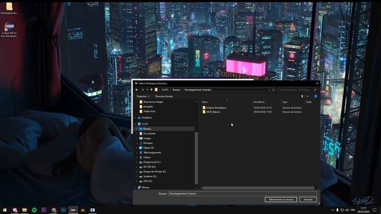Screen dimensions: 381x214
Task: Collapse the Ce PC tree node
Action: [x=135, y=124]
